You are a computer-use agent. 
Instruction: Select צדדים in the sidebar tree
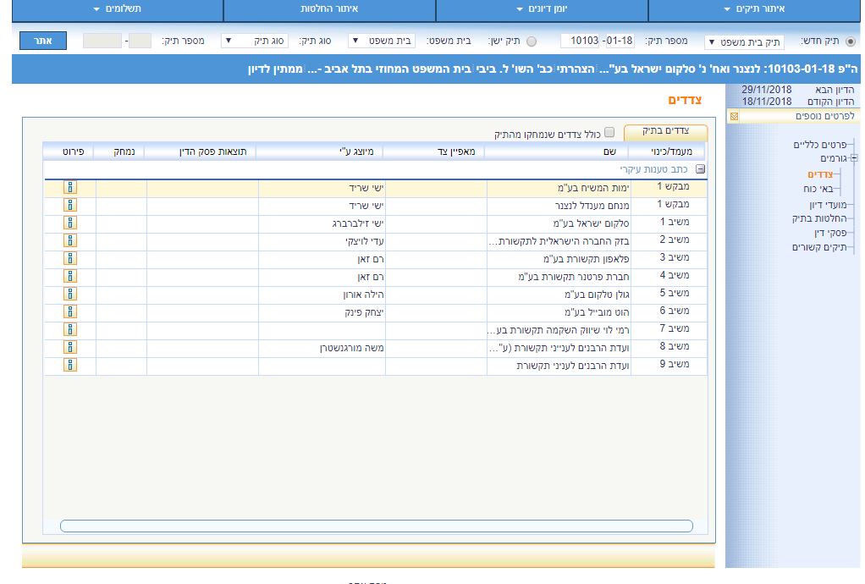tap(820, 175)
